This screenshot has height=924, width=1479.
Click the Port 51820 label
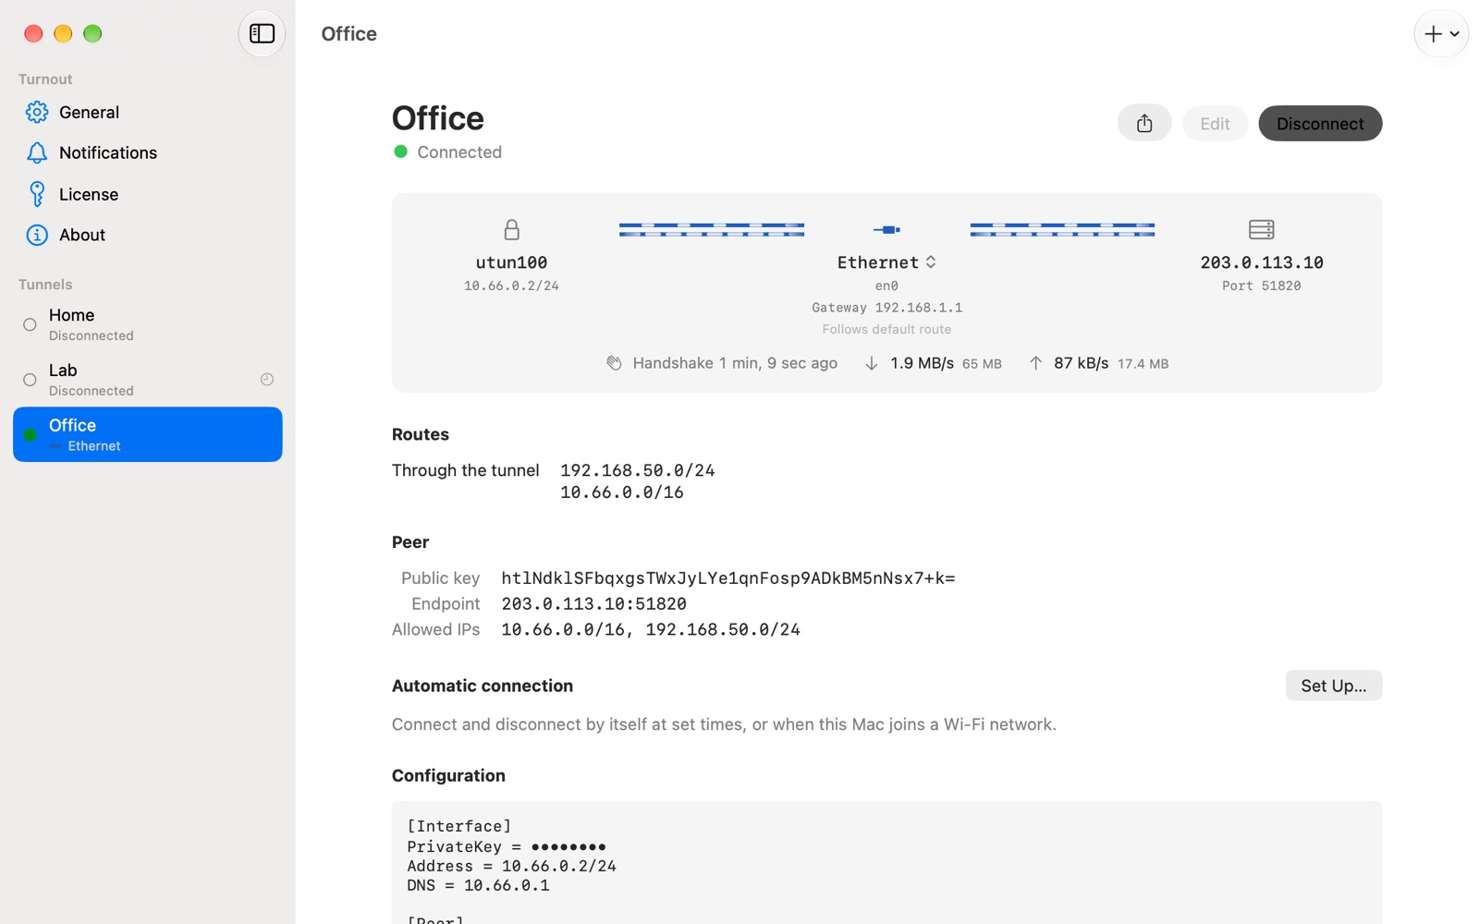click(x=1261, y=286)
